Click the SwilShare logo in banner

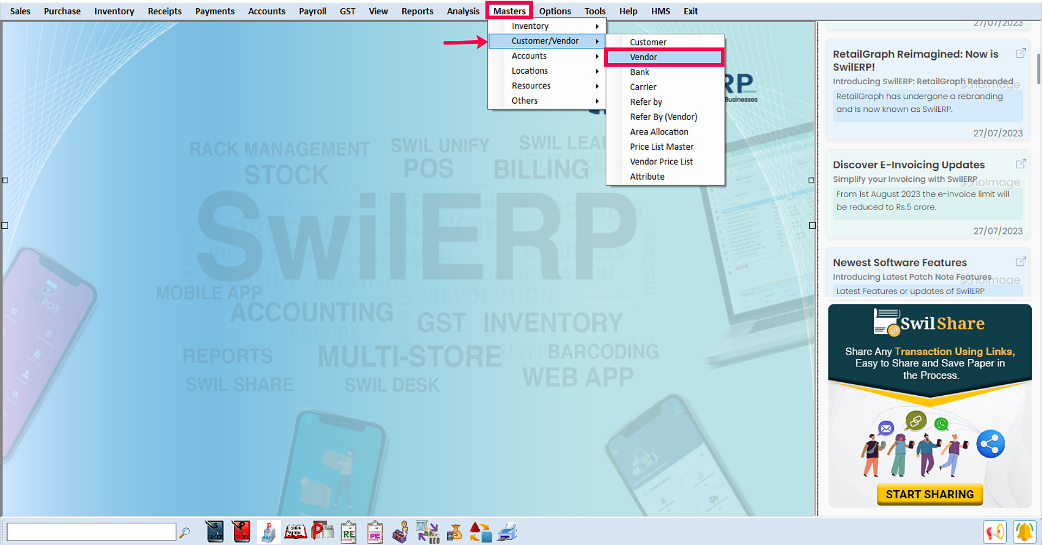point(929,323)
